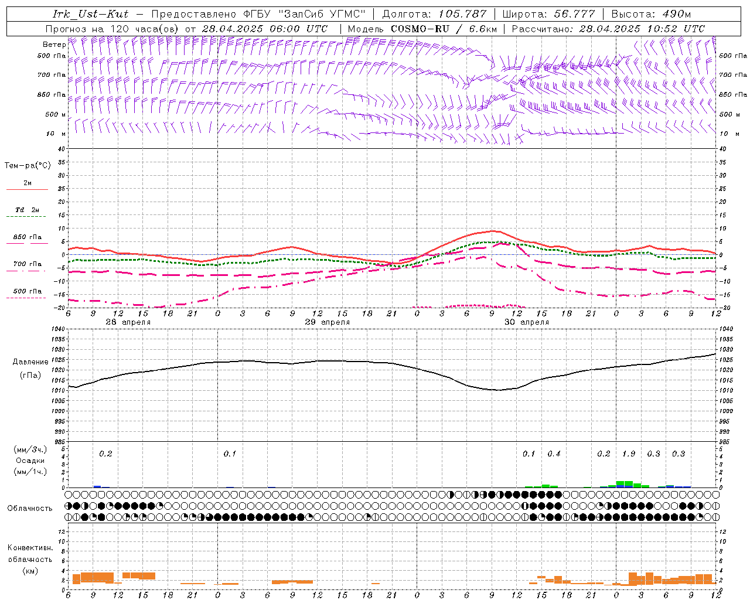This screenshot has width=750, height=600.
Task: Click the Высота: 490м value
Action: (651, 14)
